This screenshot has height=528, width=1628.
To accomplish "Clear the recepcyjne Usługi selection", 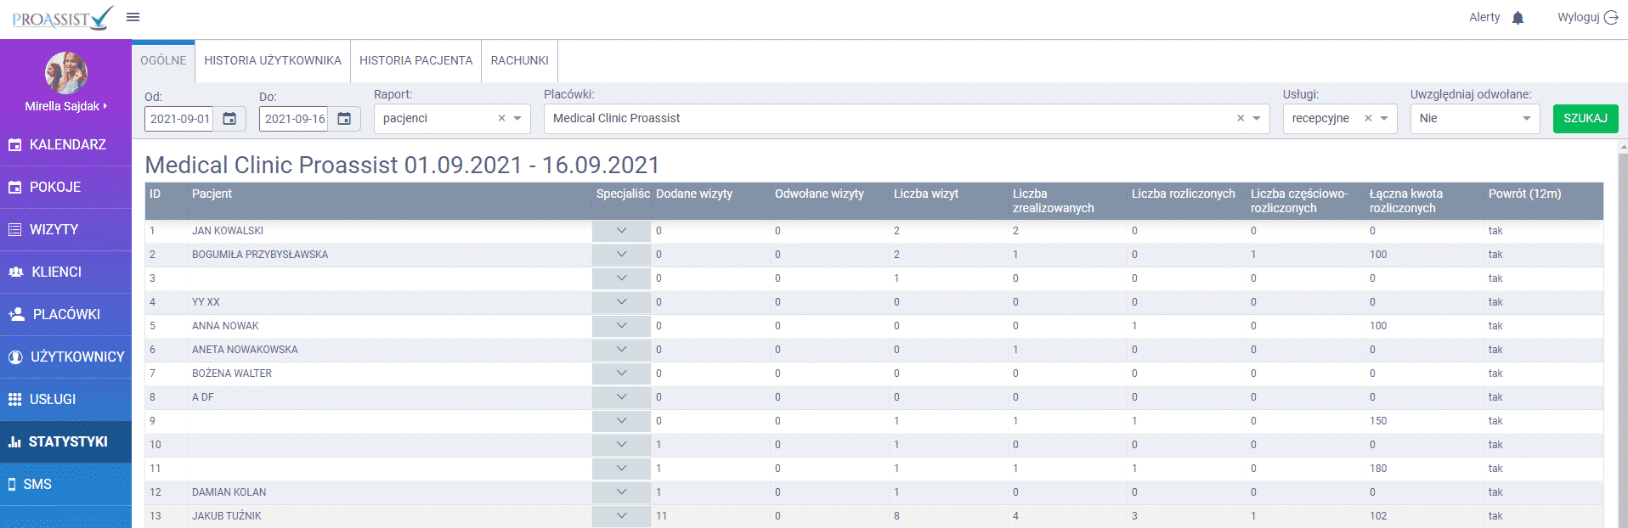I will [1368, 118].
